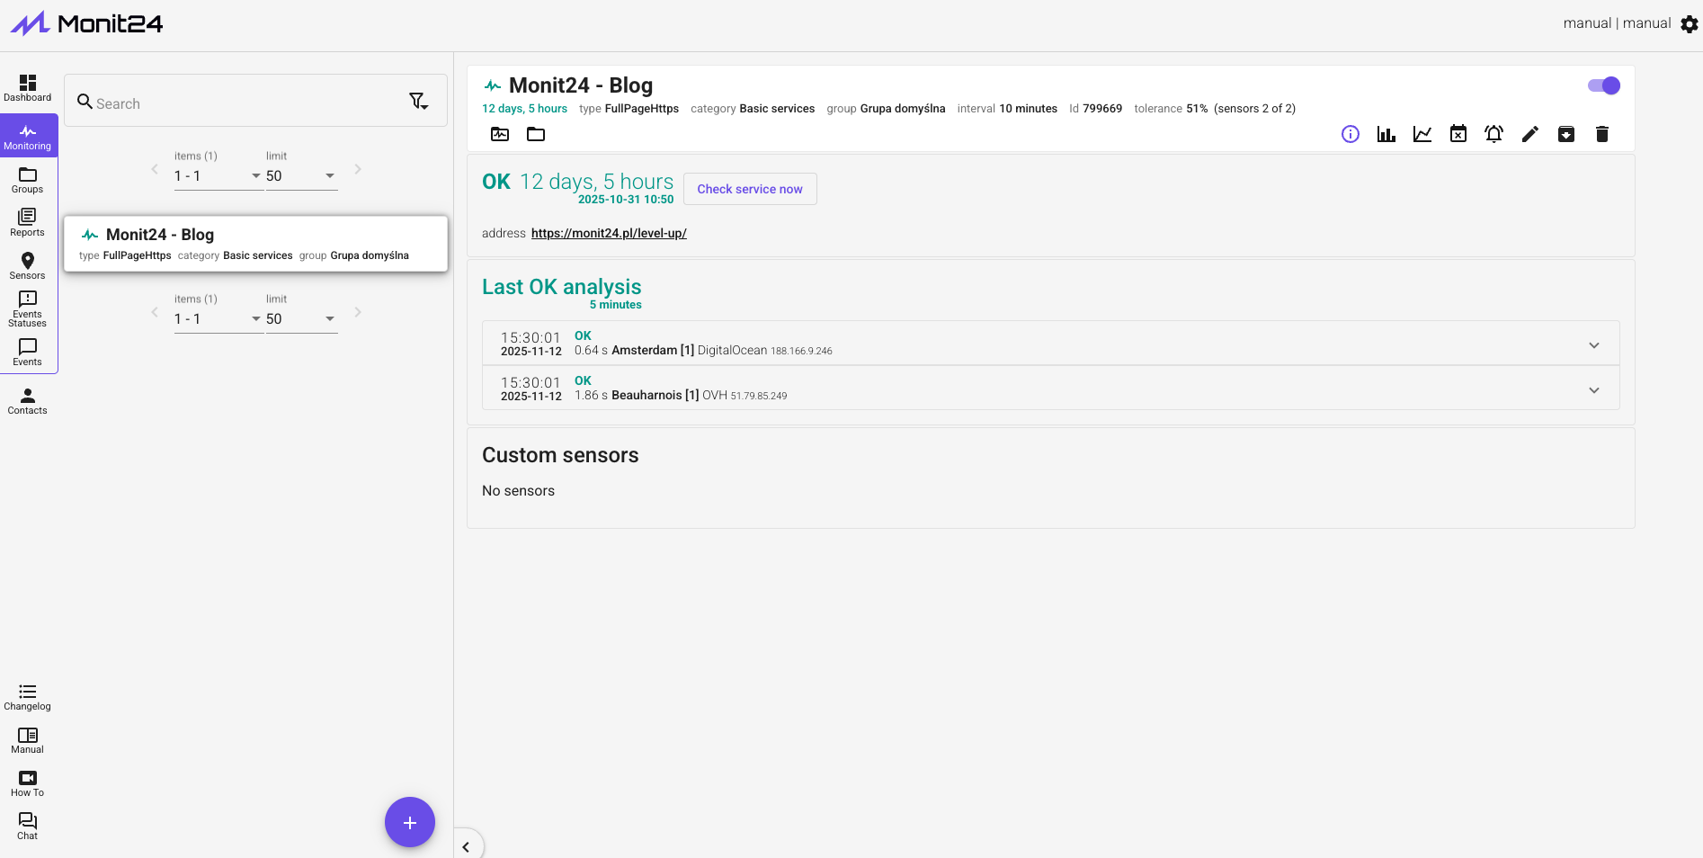Click the archive box icon
Image resolution: width=1703 pixels, height=858 pixels.
(x=1565, y=134)
